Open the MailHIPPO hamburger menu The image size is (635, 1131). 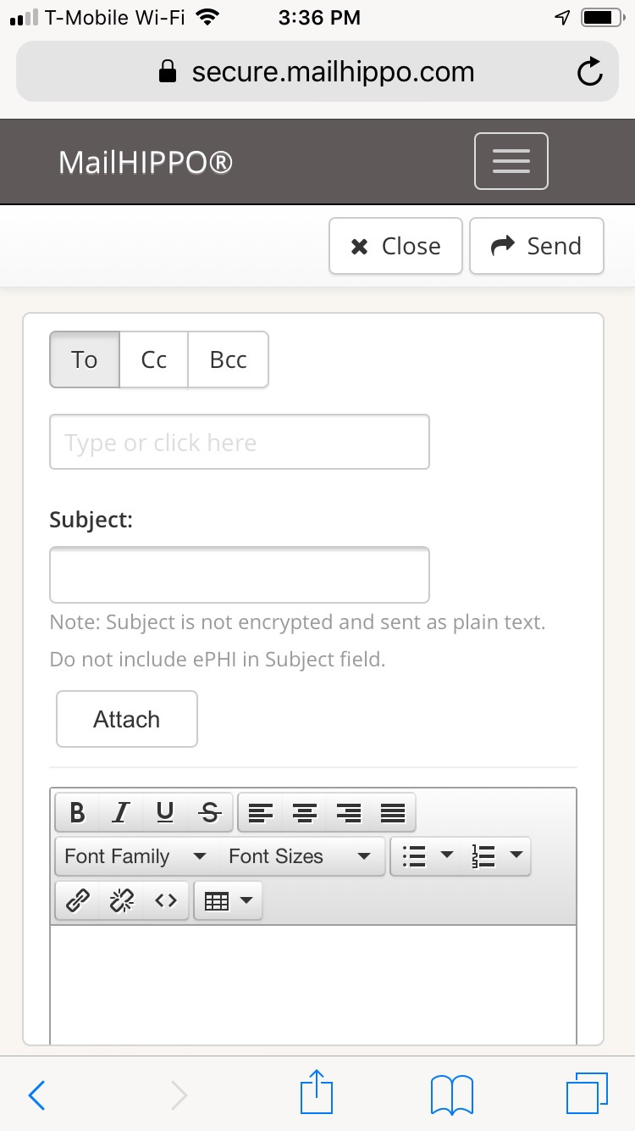511,160
